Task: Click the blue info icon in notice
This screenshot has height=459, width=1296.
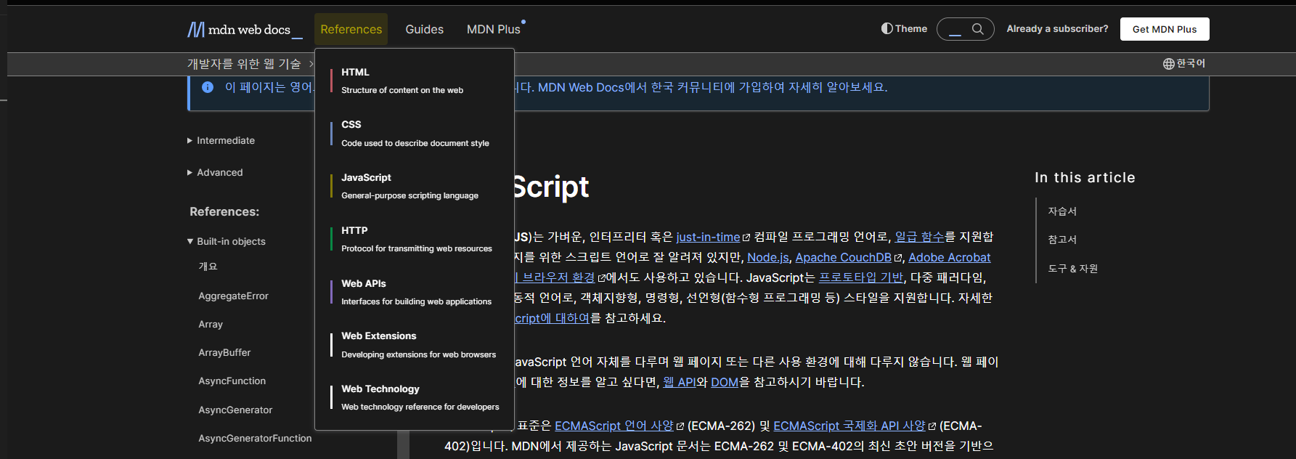Action: point(208,87)
